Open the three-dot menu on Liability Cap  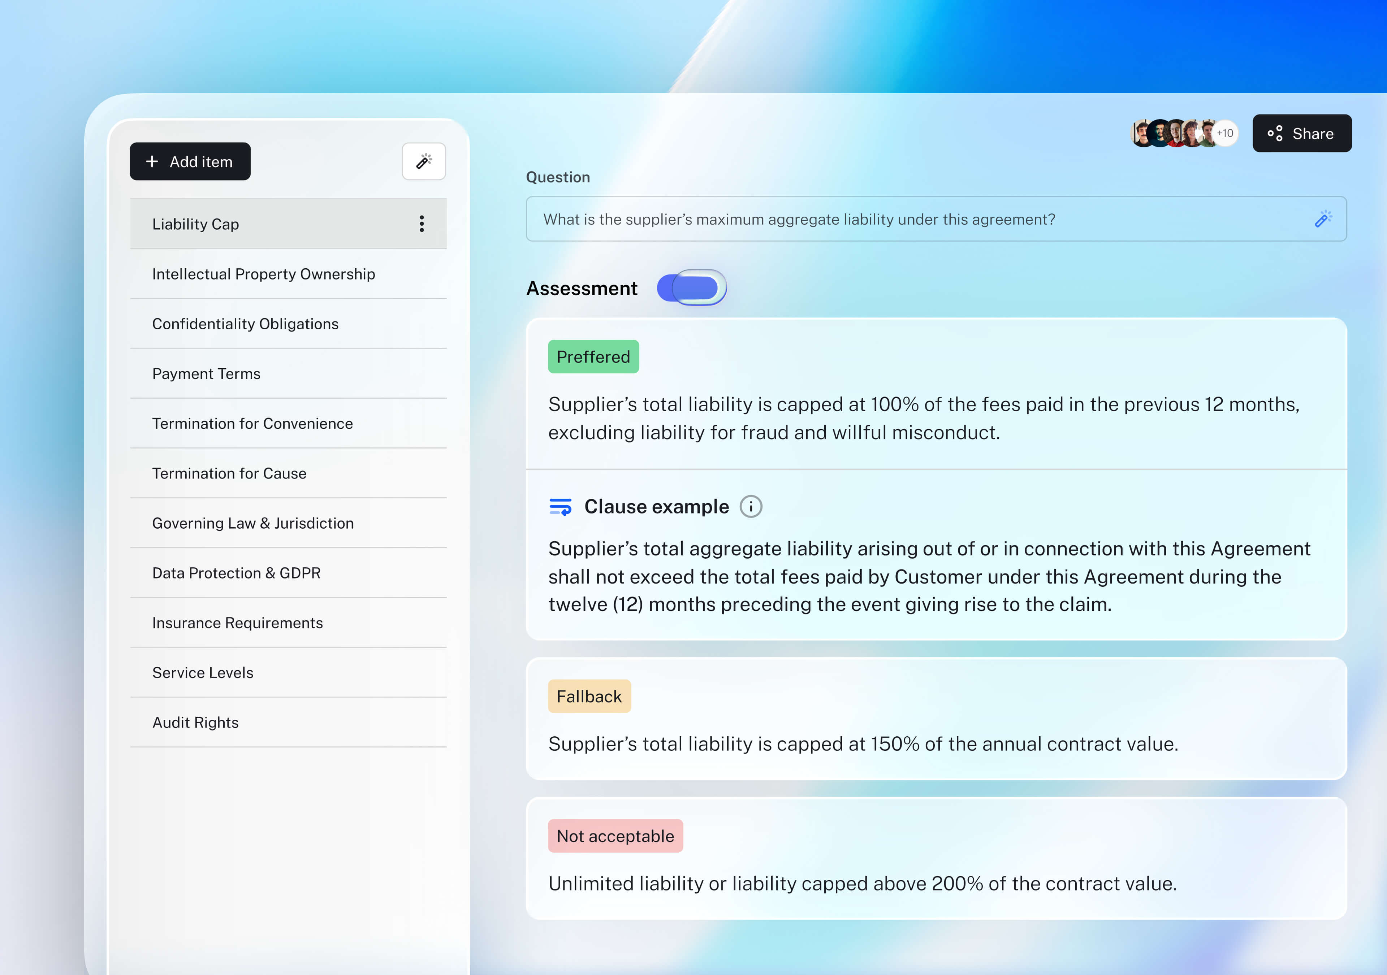pos(422,224)
